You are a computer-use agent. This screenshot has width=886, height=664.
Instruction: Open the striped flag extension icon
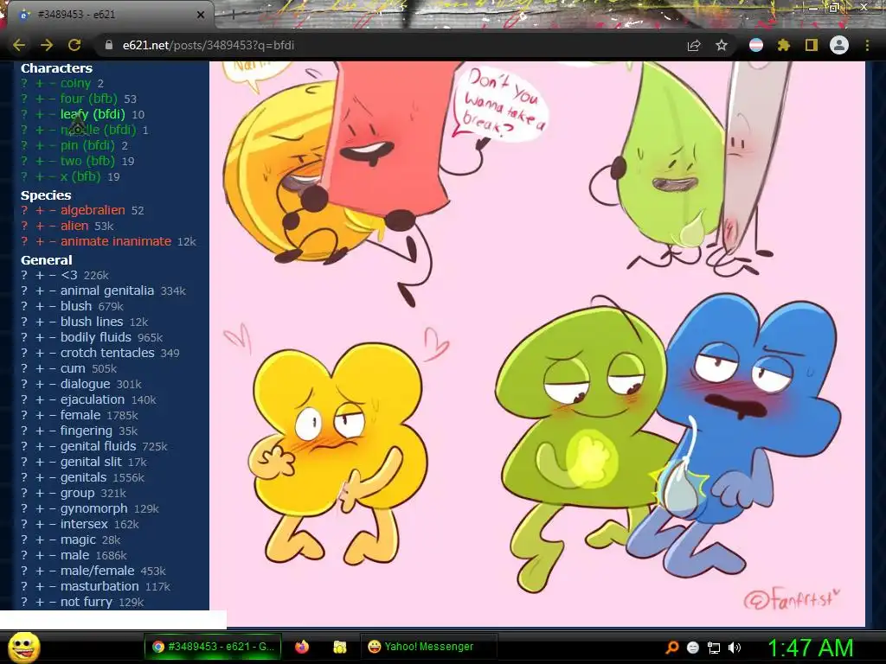(756, 46)
